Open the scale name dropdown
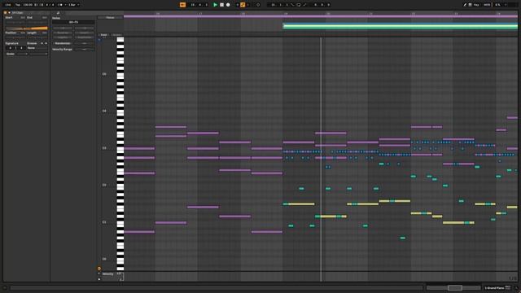This screenshot has height=293, width=521. (38, 54)
